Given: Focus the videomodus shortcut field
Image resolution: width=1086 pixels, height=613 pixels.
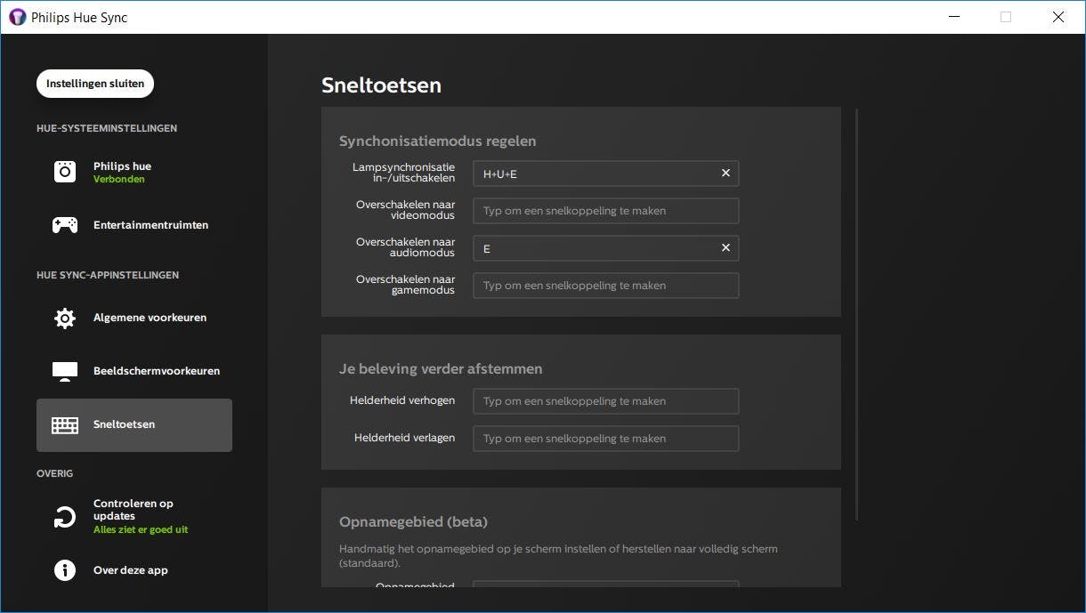Looking at the screenshot, I should (605, 211).
